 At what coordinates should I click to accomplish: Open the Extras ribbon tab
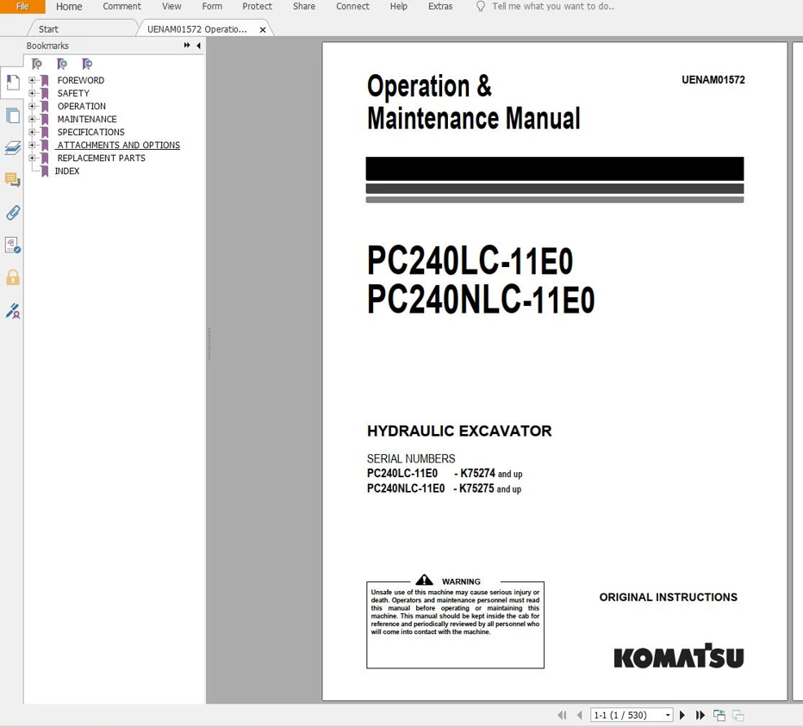point(440,7)
